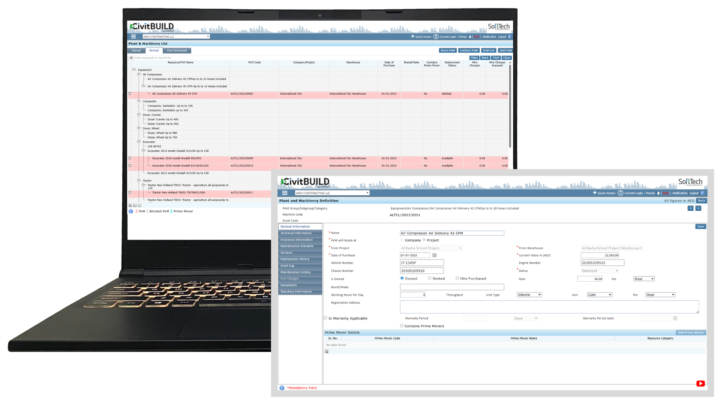Click the info icon next to Mandatory Field
This screenshot has width=718, height=404.
(x=282, y=388)
